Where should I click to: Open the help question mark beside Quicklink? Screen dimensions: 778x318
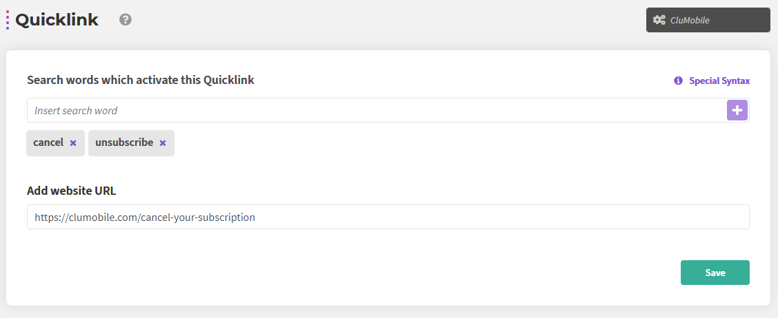click(x=126, y=20)
